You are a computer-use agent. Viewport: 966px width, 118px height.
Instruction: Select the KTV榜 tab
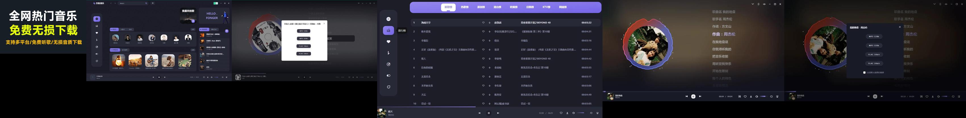(546, 7)
